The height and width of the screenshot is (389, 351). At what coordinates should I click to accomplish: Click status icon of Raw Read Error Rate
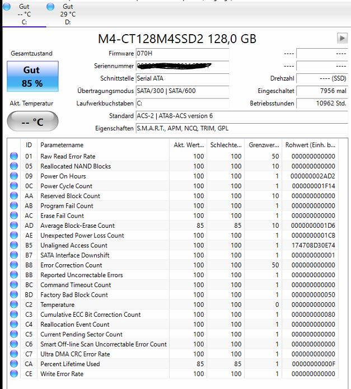[x=14, y=156]
